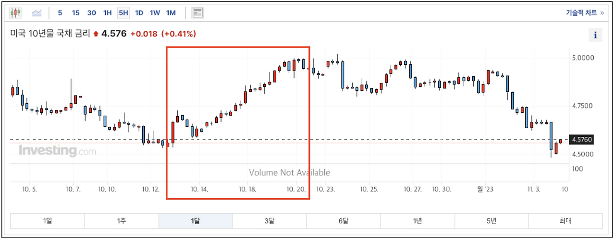Open the 기술적 차트 link
Screen dimensions: 615x240
(584, 13)
